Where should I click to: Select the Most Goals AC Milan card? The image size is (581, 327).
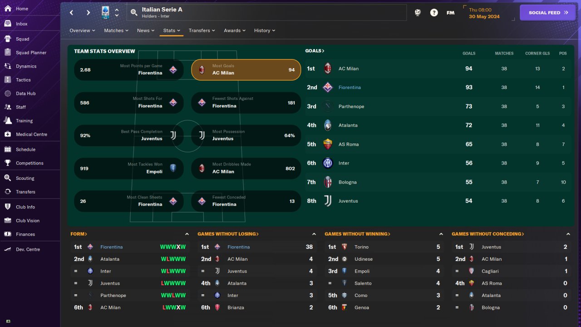click(246, 69)
